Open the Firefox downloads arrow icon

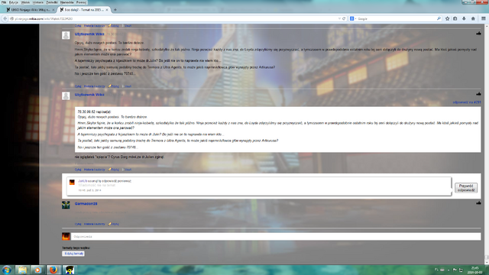pos(464,18)
